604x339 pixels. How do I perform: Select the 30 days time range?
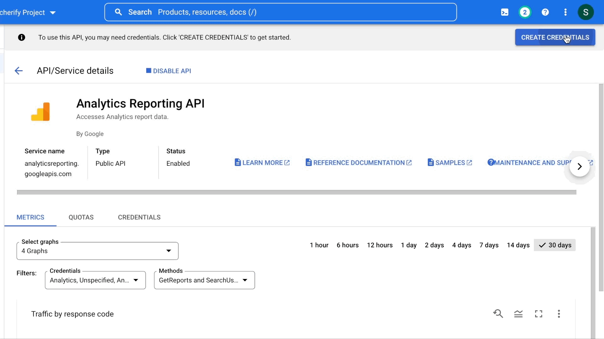555,245
